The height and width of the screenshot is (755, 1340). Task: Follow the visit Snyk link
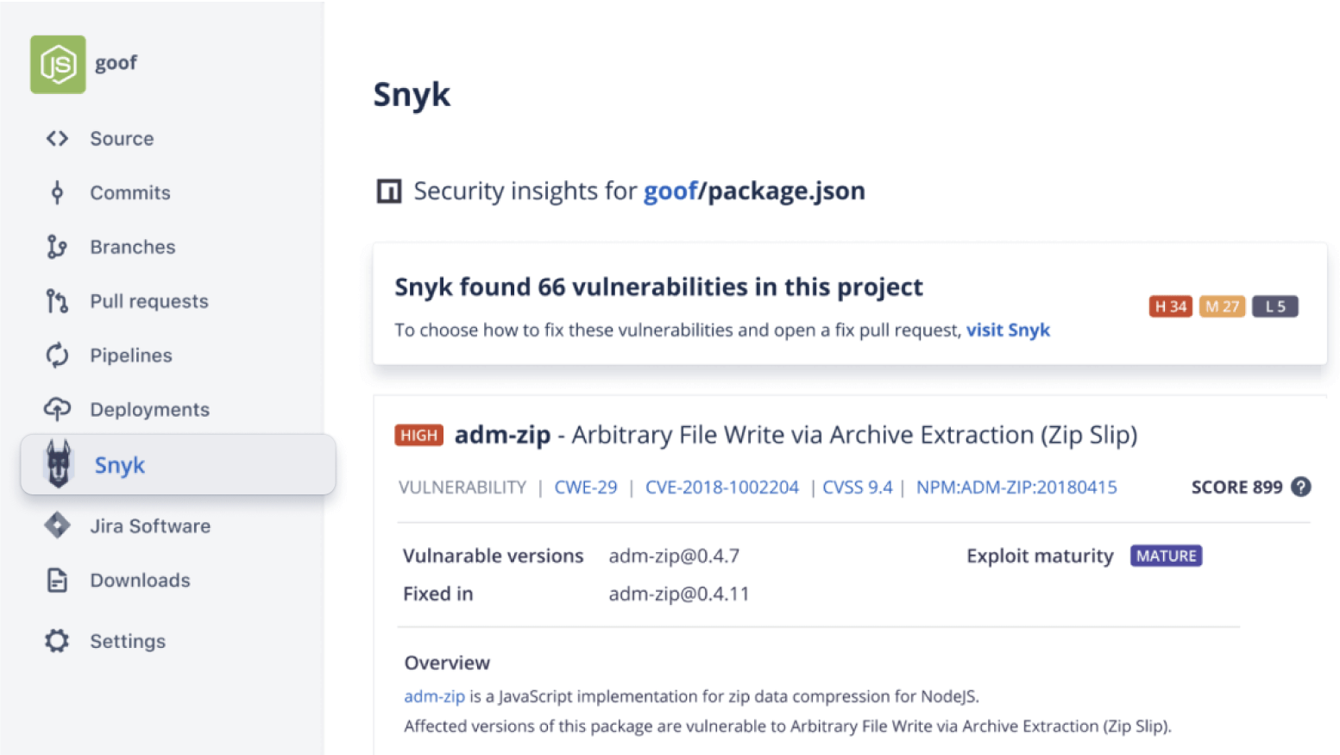(1008, 330)
